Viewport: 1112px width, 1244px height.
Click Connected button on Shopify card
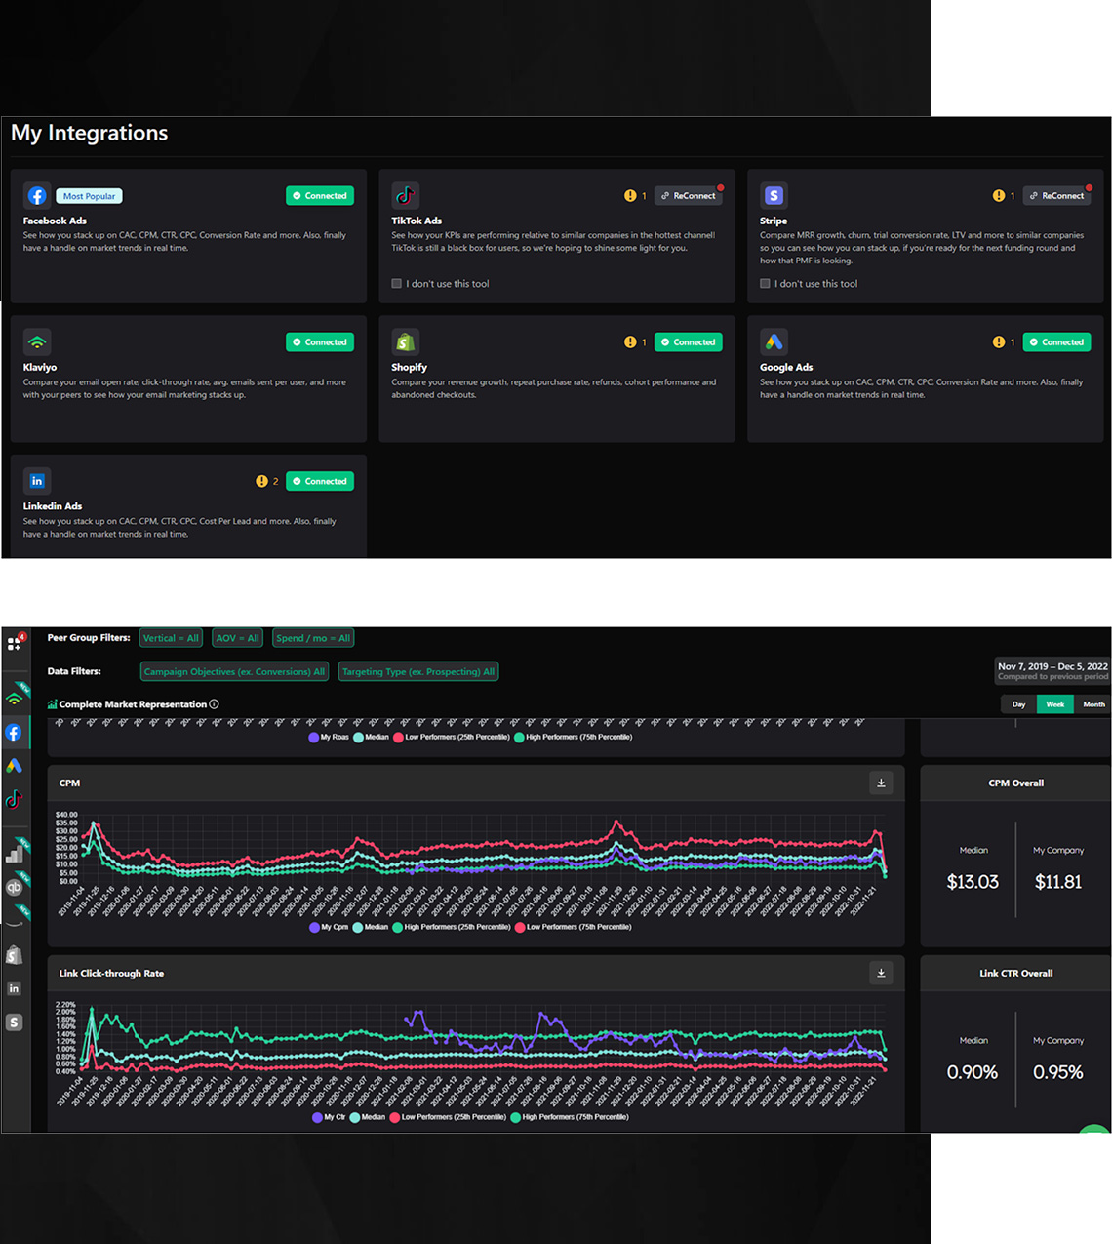[x=689, y=342]
